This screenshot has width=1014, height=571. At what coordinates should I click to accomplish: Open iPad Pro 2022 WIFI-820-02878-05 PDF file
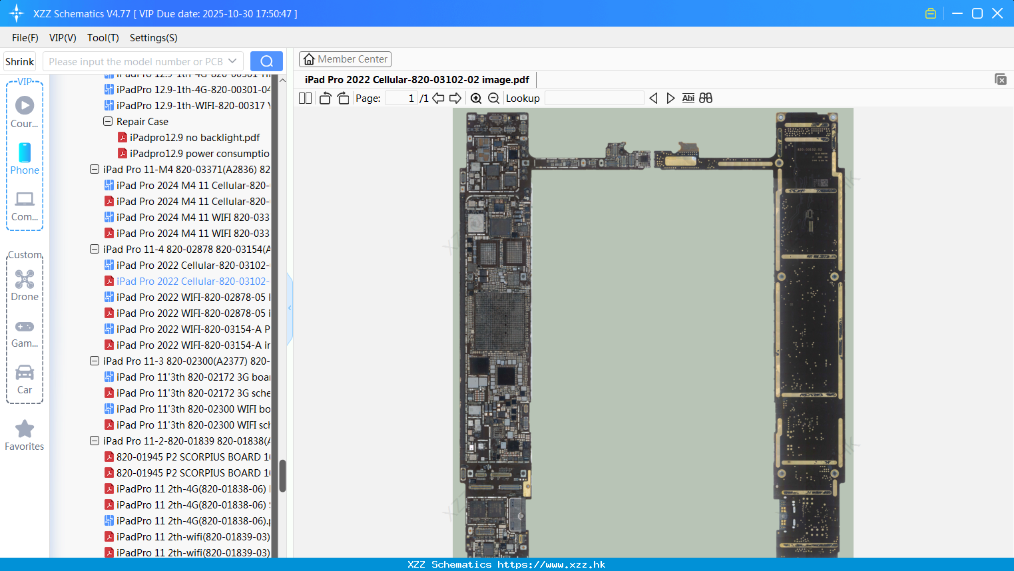187,313
